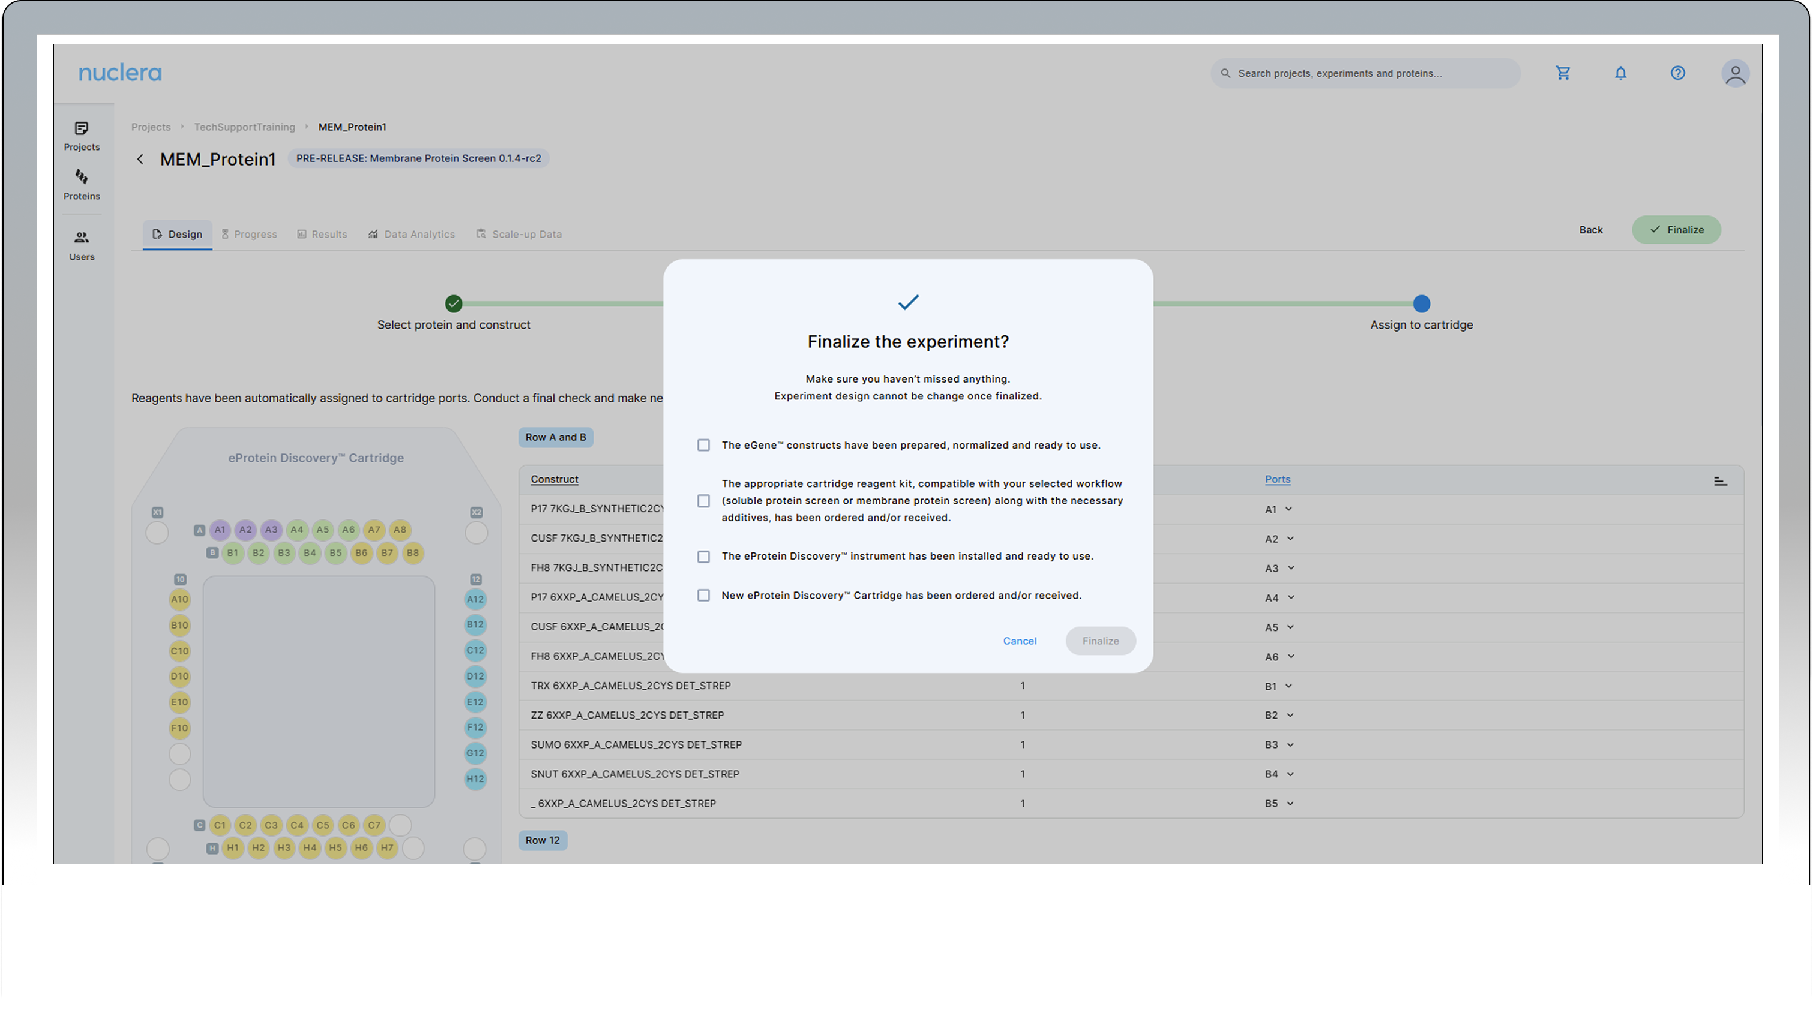Click the completed Select protein step marker
The image size is (1813, 1025).
[x=454, y=303]
